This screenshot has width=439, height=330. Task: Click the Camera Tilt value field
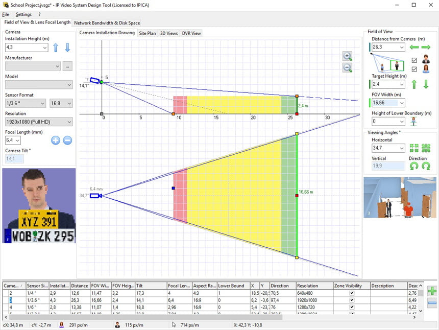[14, 158]
